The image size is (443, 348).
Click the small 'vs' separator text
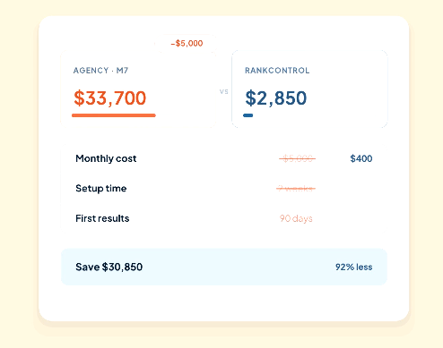pyautogui.click(x=224, y=92)
